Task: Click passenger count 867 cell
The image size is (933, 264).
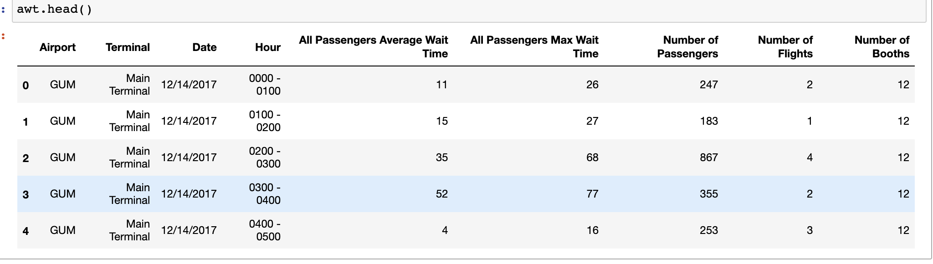Action: click(x=709, y=157)
